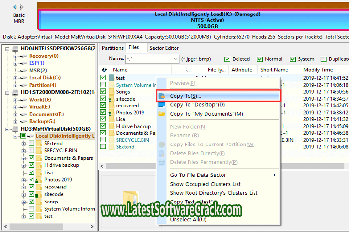This screenshot has width=349, height=232.
Task: Uncheck the Songs folder in file list
Action: pos(103,92)
